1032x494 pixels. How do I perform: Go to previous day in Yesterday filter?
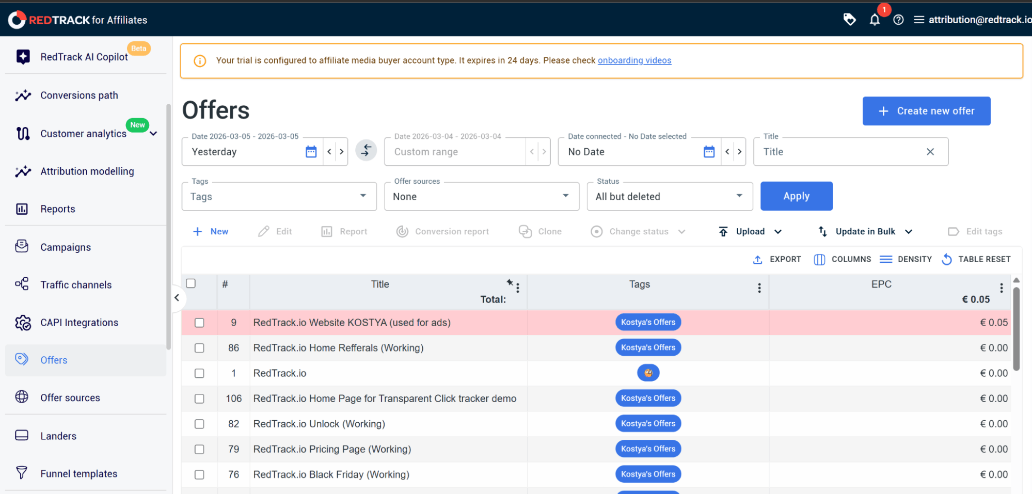pos(329,151)
